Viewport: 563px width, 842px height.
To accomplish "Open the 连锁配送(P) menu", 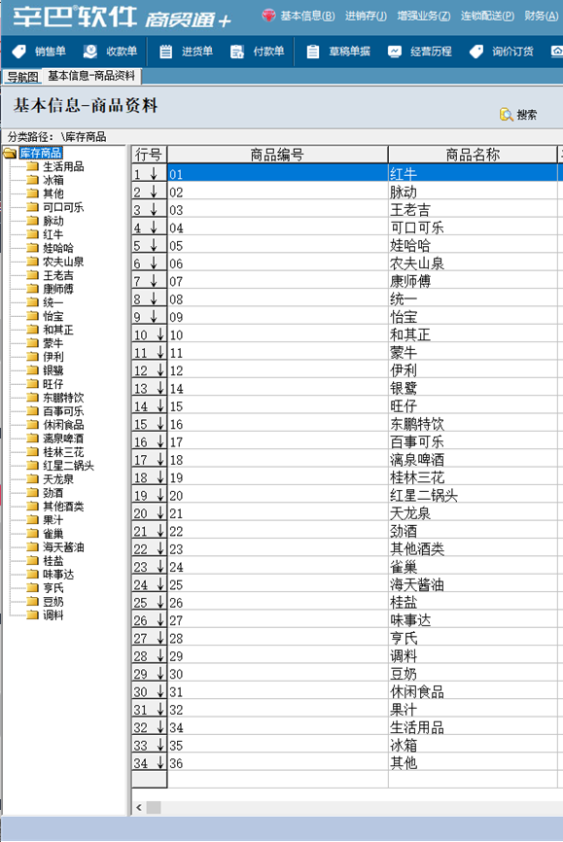I will pyautogui.click(x=487, y=17).
